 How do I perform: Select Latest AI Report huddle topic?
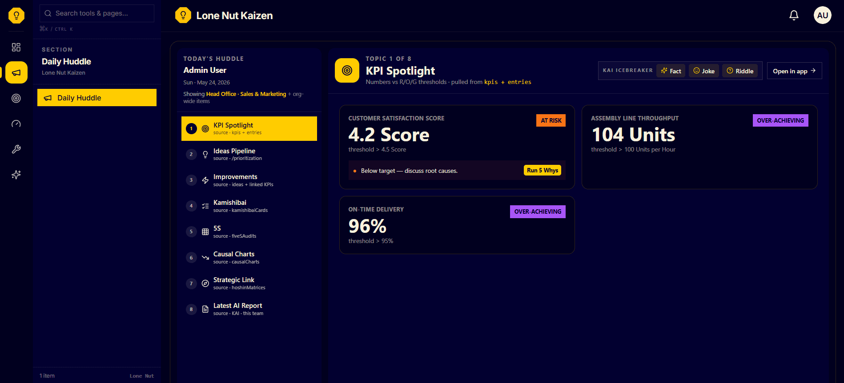point(249,309)
